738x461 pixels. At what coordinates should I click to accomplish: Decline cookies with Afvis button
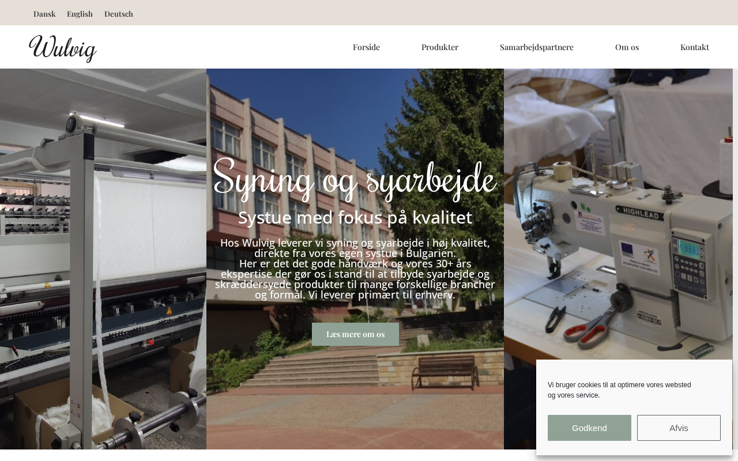[679, 428]
